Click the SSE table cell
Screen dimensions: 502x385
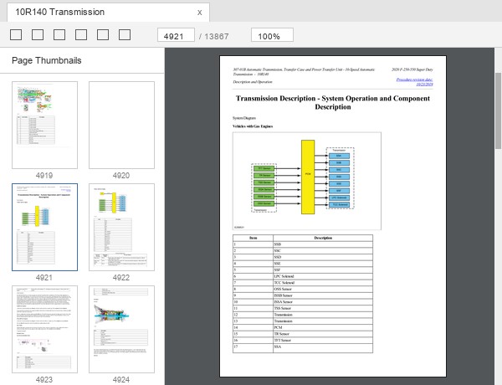point(323,264)
